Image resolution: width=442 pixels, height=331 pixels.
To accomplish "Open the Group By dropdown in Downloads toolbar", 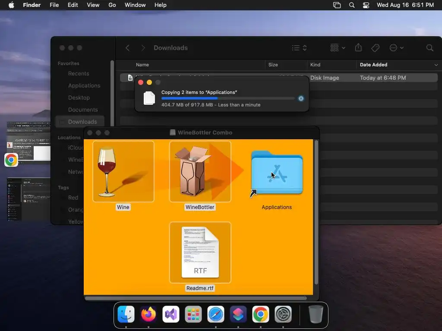I will [338, 48].
